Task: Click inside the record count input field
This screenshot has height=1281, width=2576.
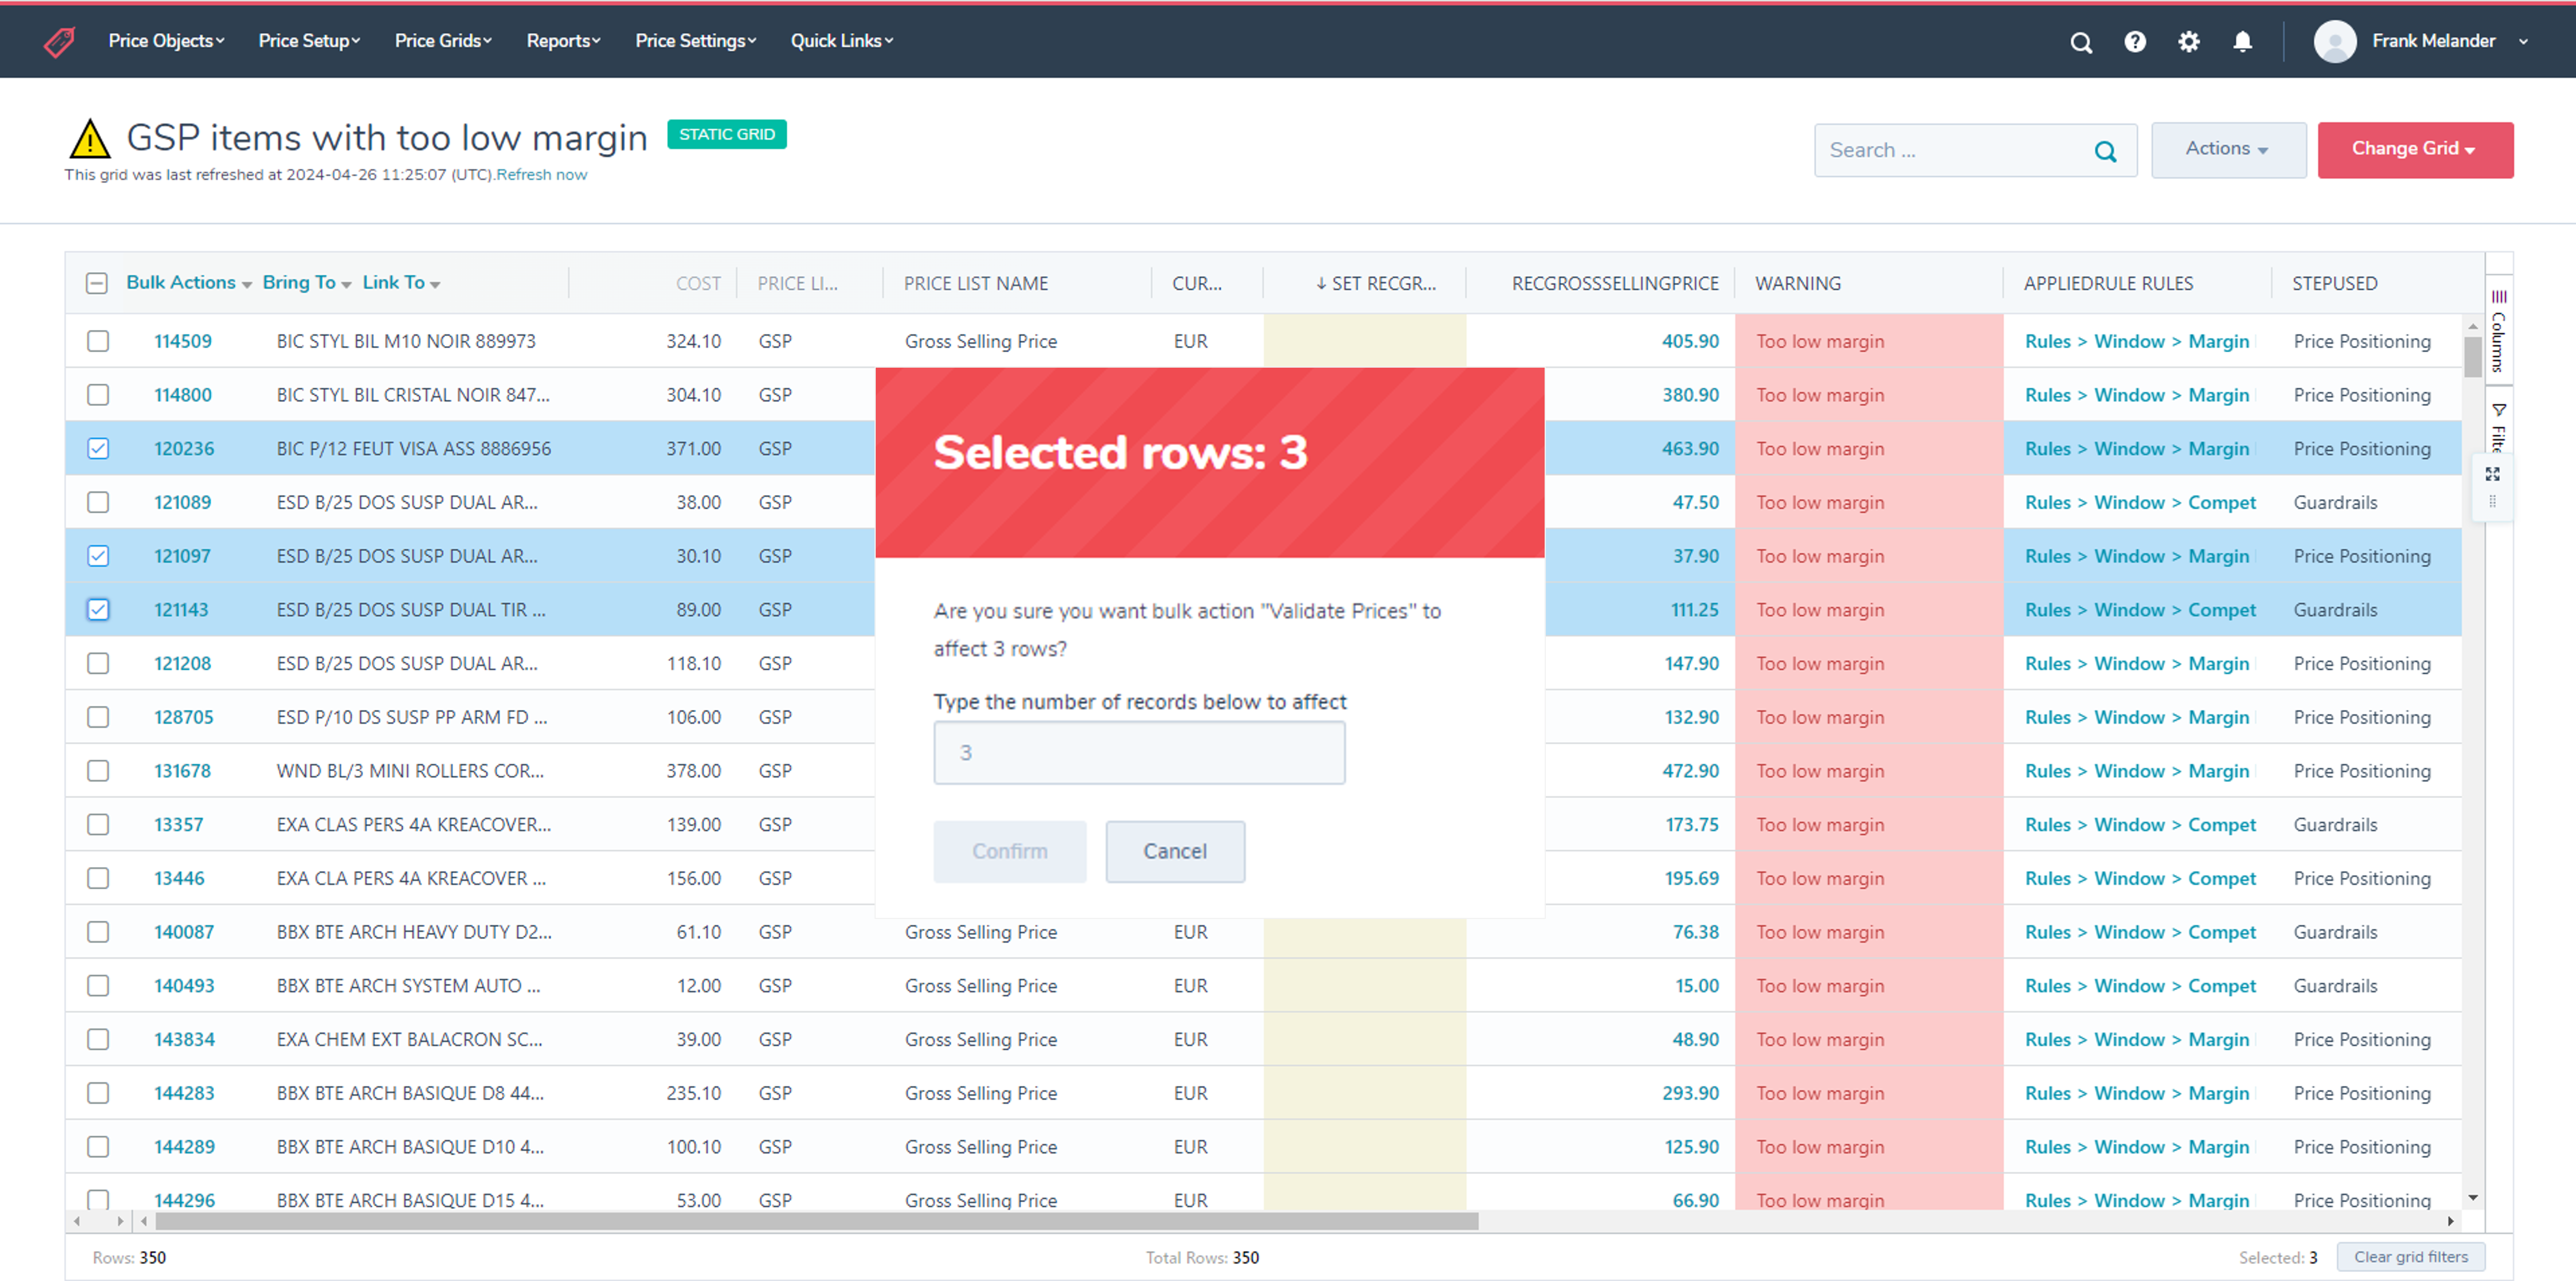Action: tap(1139, 752)
